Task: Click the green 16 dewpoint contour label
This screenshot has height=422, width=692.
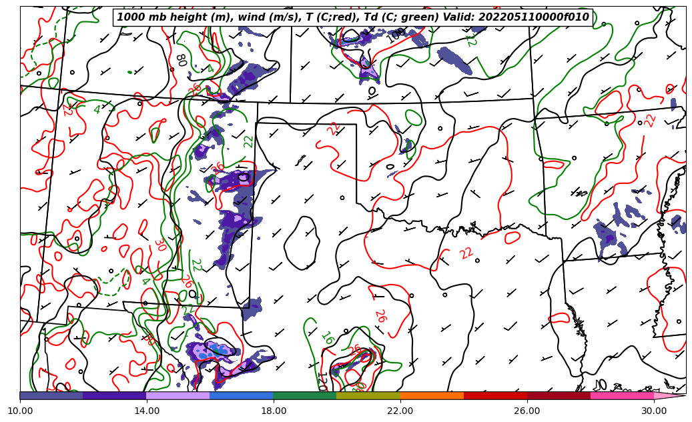Action: 327,339
